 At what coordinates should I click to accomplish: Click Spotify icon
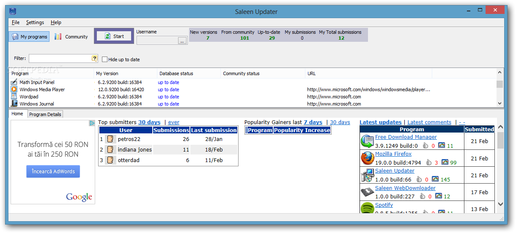(x=367, y=208)
